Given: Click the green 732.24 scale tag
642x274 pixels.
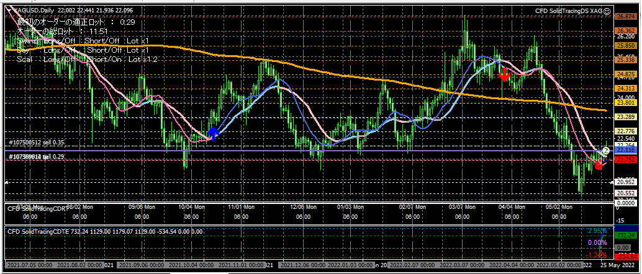Looking at the screenshot, I should click(625, 236).
